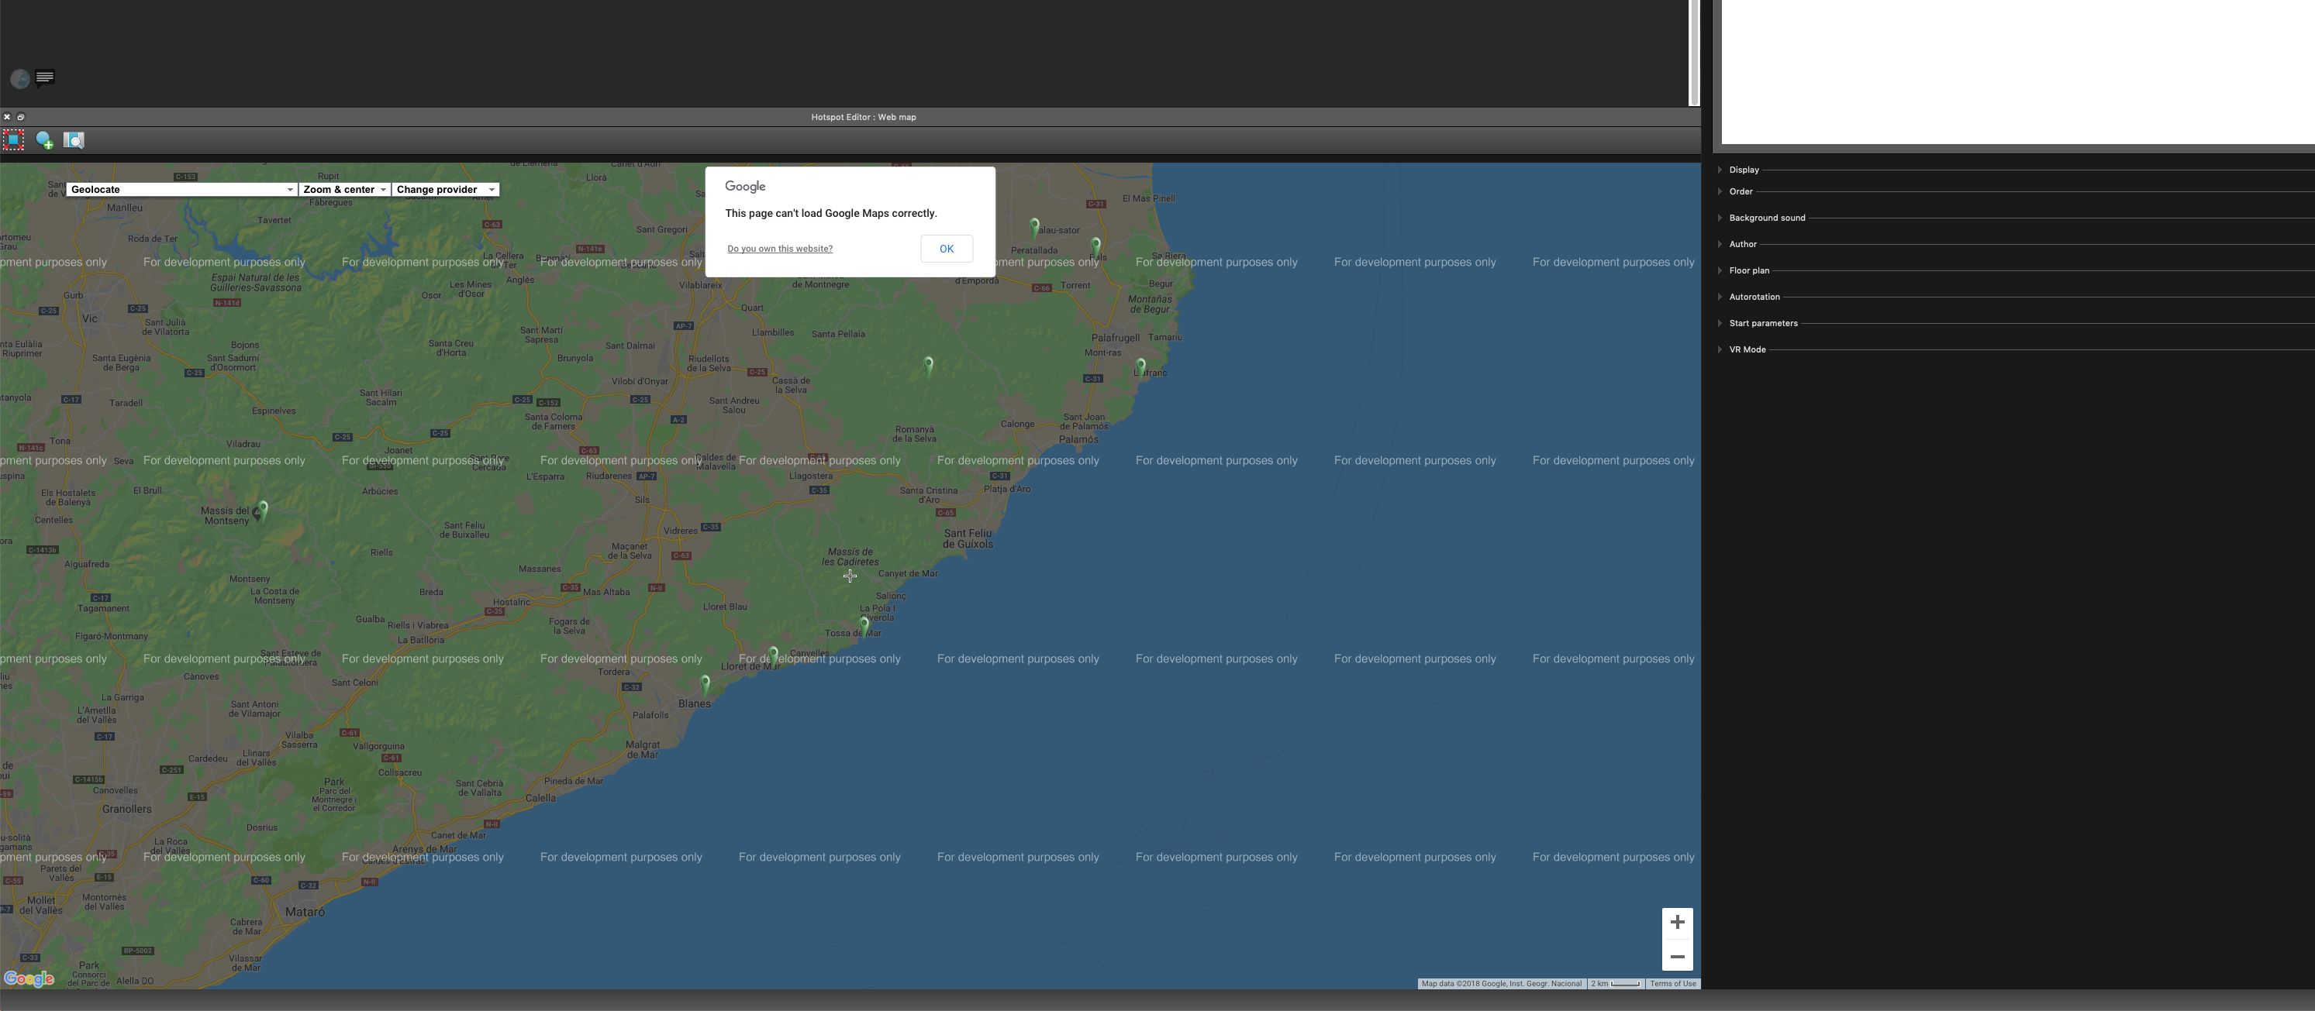Click the green marker near Tossa de Mar

coord(864,624)
